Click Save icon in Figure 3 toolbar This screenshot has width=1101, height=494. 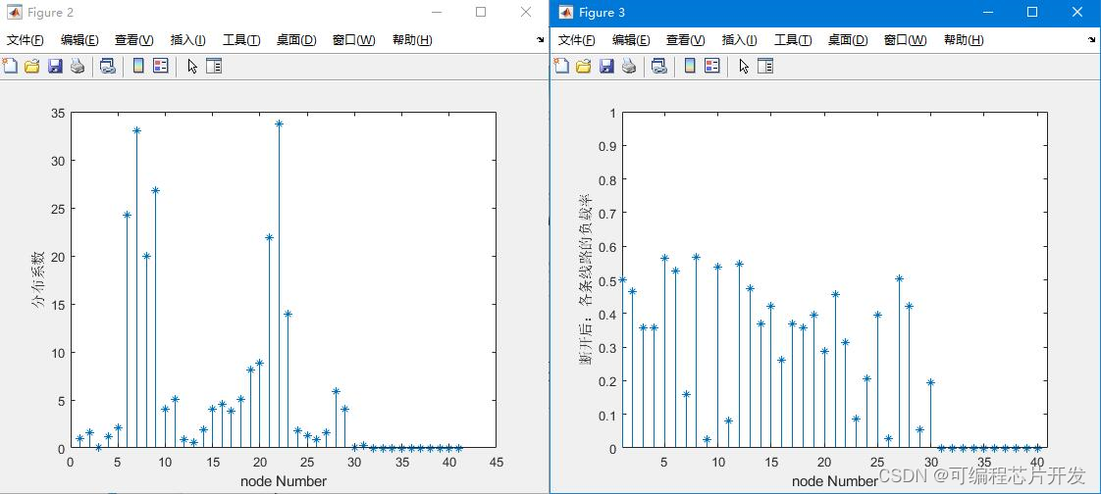pyautogui.click(x=606, y=66)
